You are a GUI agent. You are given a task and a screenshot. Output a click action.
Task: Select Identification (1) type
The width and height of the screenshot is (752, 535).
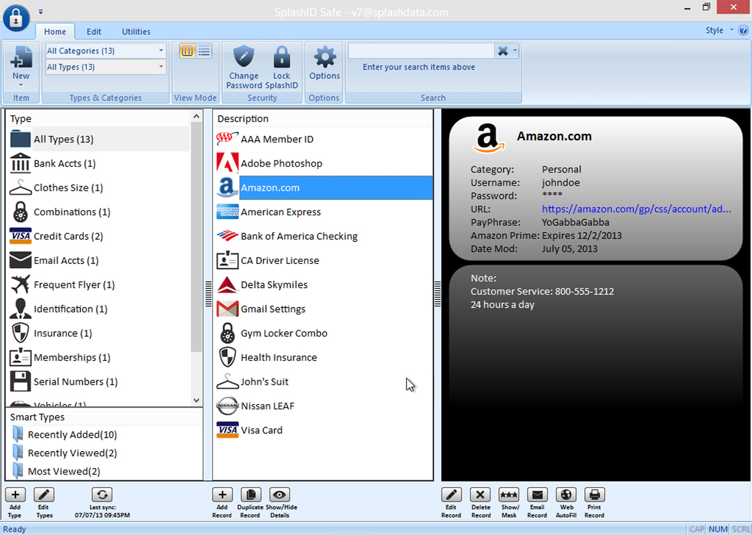tap(99, 309)
